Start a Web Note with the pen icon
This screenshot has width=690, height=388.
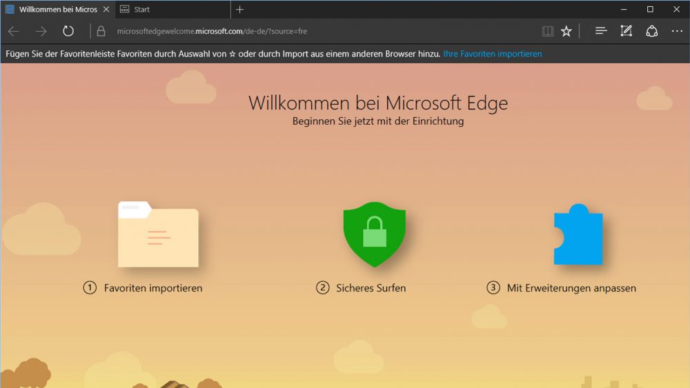626,31
